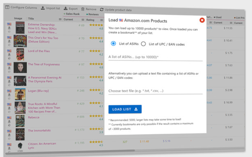The height and width of the screenshot is (157, 252).
Task: Click the Sales Rank column group header
Action: pyautogui.click(x=72, y=14)
